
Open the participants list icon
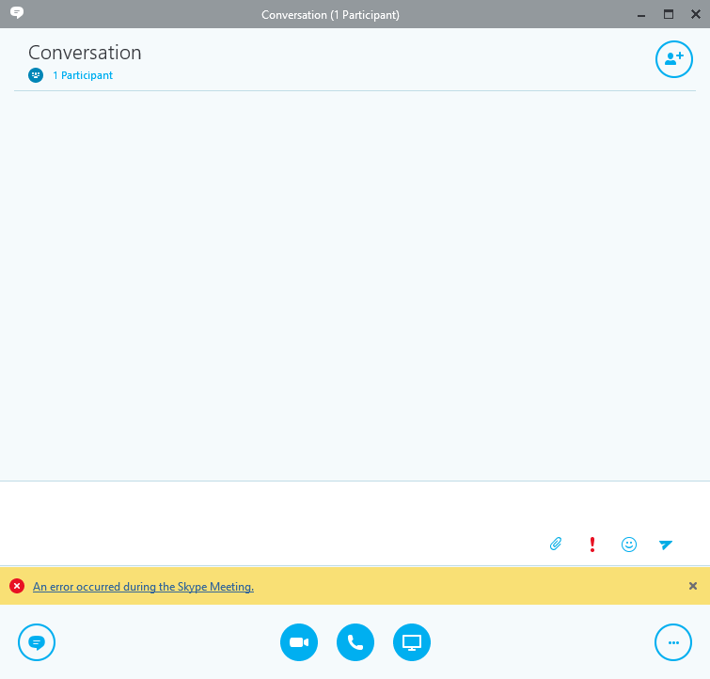click(x=36, y=75)
